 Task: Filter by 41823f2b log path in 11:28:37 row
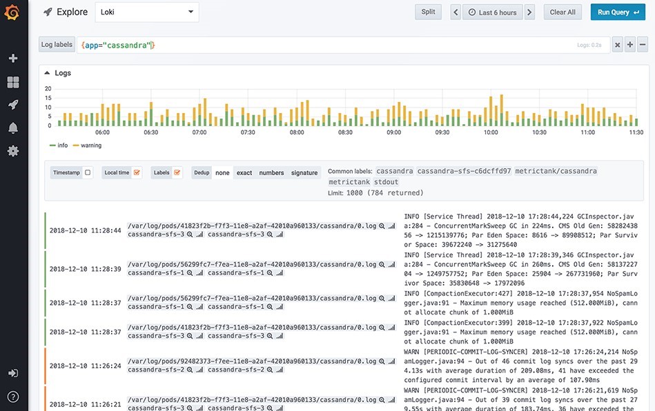coord(382,327)
